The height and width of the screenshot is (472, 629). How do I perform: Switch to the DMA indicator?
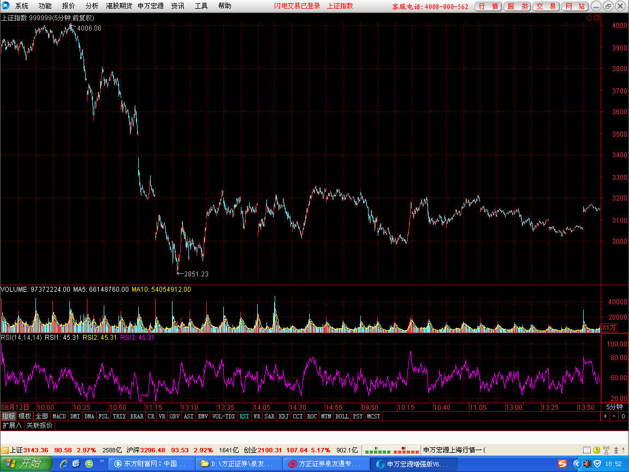coord(89,416)
